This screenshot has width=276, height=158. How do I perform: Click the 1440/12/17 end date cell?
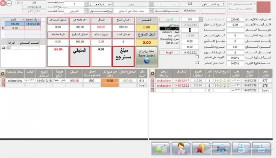181,81
